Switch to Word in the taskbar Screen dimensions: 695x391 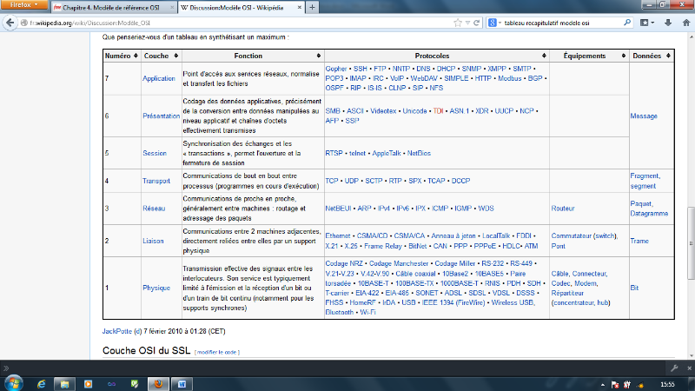pyautogui.click(x=182, y=384)
